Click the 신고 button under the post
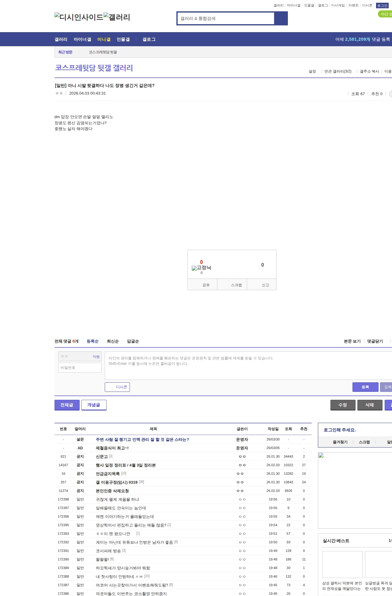The height and width of the screenshot is (596, 392). click(262, 284)
